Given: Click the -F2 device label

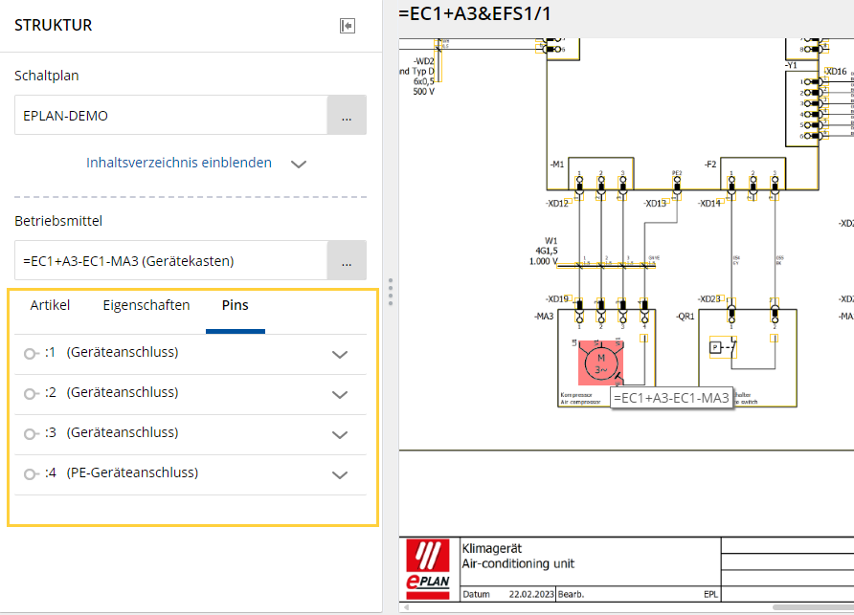Looking at the screenshot, I should pos(710,164).
